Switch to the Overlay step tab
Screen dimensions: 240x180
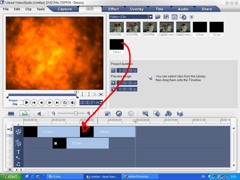pyautogui.click(x=136, y=9)
